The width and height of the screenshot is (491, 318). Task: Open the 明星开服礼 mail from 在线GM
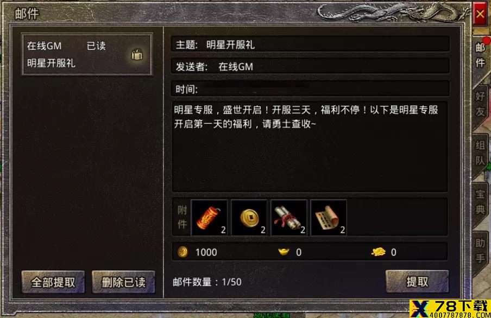[x=87, y=54]
